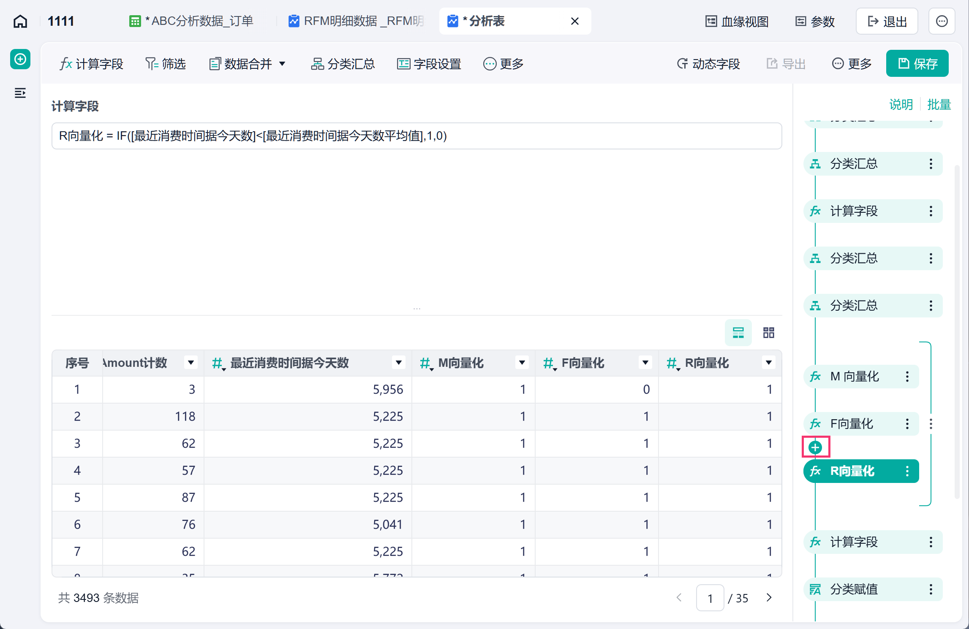Toggle the sidebar list menu icon
This screenshot has width=969, height=629.
coord(20,93)
